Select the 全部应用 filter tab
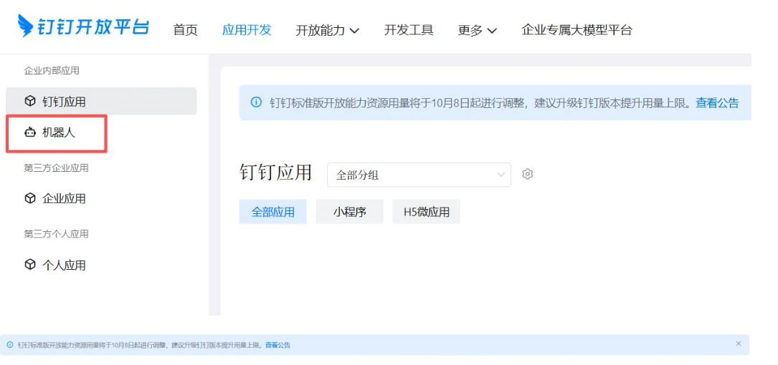 272,212
